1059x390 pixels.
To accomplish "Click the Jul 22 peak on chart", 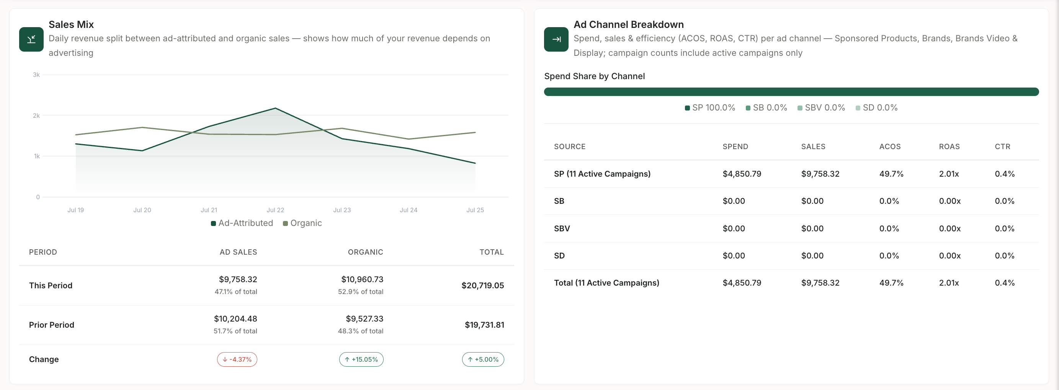I will click(275, 108).
